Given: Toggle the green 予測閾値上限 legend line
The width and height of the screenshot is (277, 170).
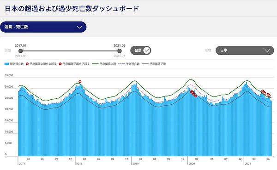Looking at the screenshot, I should [x=104, y=64].
